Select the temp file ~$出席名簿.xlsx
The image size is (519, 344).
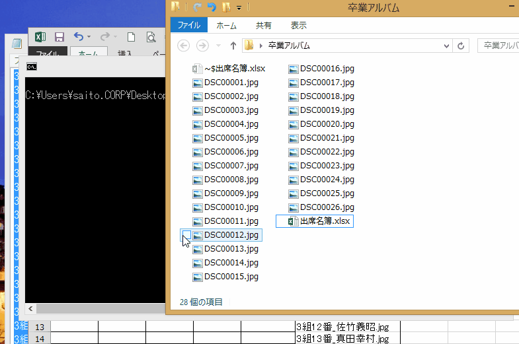point(229,69)
